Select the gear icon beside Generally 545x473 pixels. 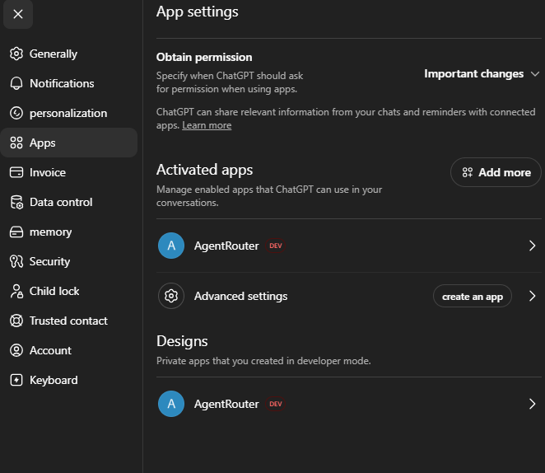(x=16, y=54)
